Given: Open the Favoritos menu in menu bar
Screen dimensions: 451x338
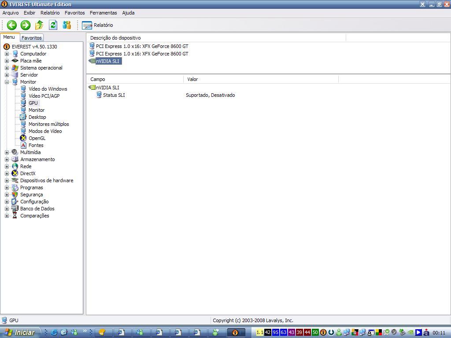Looking at the screenshot, I should (75, 13).
